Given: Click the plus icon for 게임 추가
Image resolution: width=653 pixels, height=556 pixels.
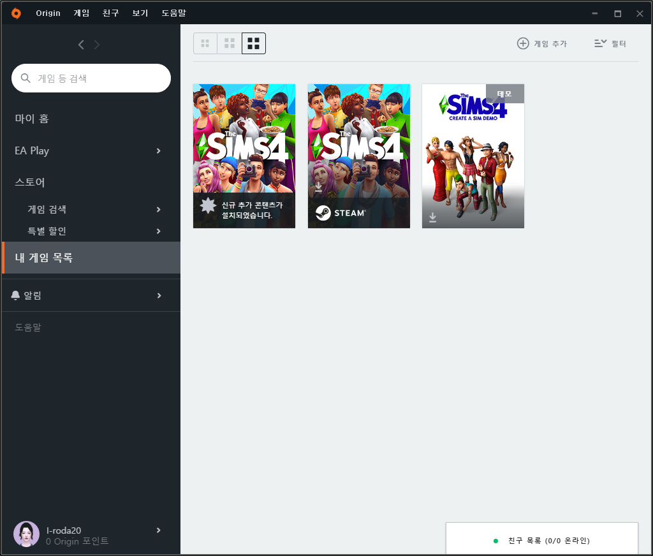Looking at the screenshot, I should click(523, 43).
